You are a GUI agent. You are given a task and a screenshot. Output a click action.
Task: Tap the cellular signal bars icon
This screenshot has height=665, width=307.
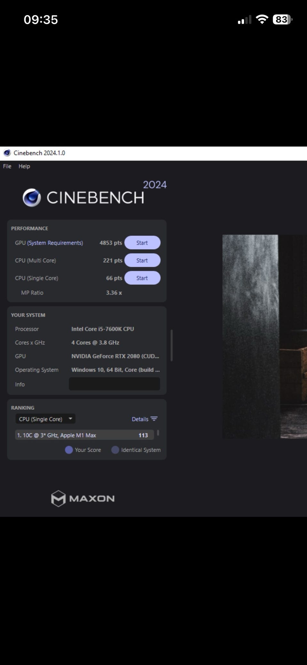point(245,20)
